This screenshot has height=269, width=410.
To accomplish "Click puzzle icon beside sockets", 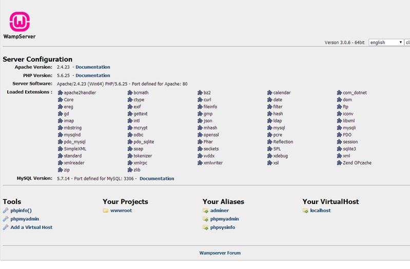I will (200, 149).
